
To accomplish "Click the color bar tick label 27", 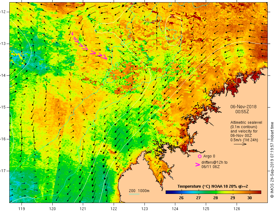I will tap(198, 198).
